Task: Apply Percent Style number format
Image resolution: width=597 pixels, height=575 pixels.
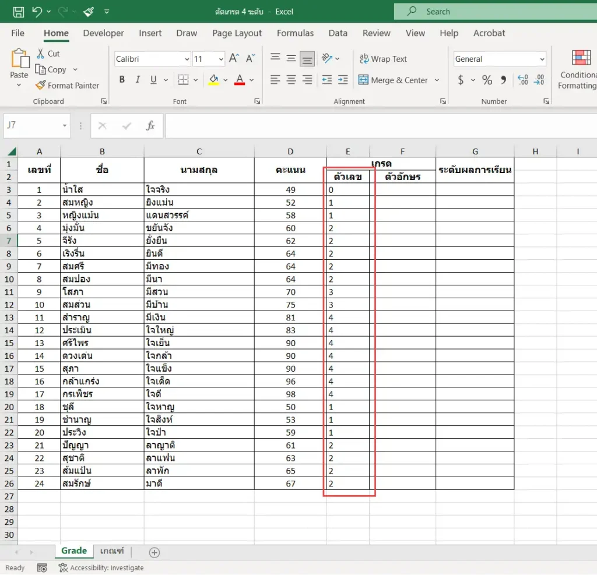Action: [x=487, y=80]
